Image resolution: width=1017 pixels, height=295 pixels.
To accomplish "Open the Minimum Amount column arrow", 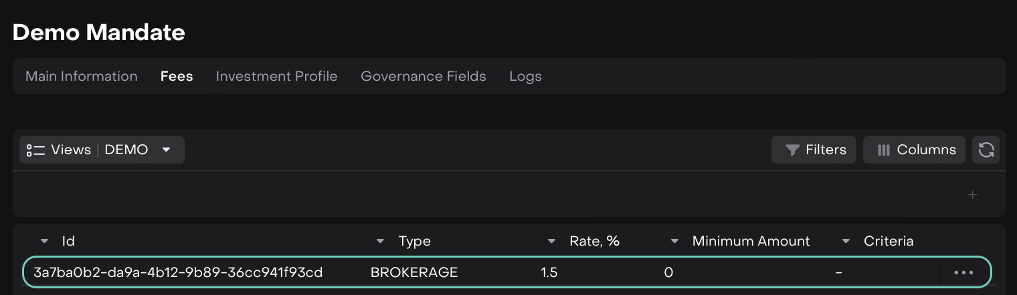I will click(674, 241).
